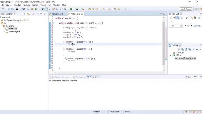Click the Quick Access search field
202x114 pixels.
pyautogui.click(x=186, y=9)
